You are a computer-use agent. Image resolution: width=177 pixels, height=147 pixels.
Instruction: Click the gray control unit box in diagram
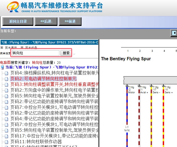point(150,80)
